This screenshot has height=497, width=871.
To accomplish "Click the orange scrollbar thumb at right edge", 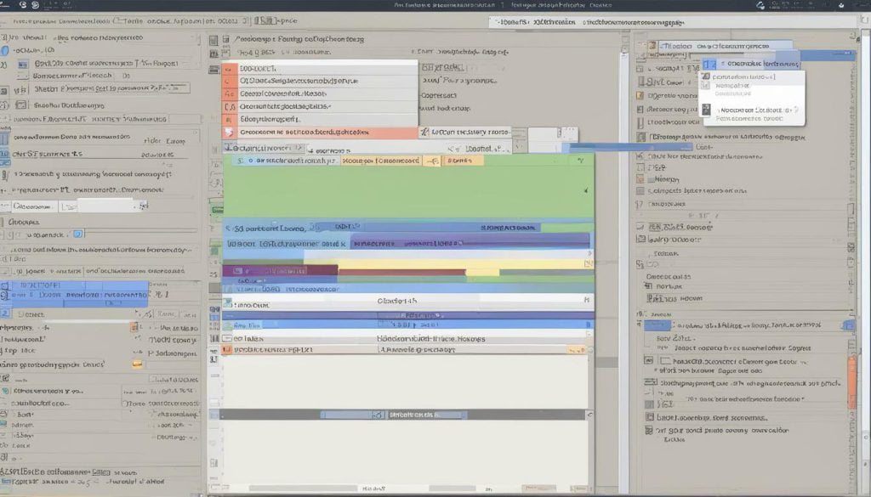I will [x=852, y=383].
